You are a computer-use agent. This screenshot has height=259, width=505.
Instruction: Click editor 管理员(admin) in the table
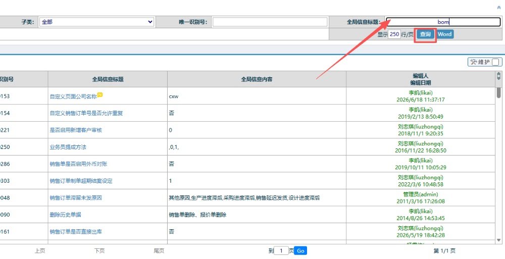421,194
